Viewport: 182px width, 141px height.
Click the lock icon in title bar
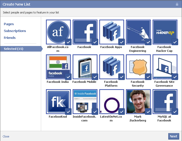tap(177, 4)
